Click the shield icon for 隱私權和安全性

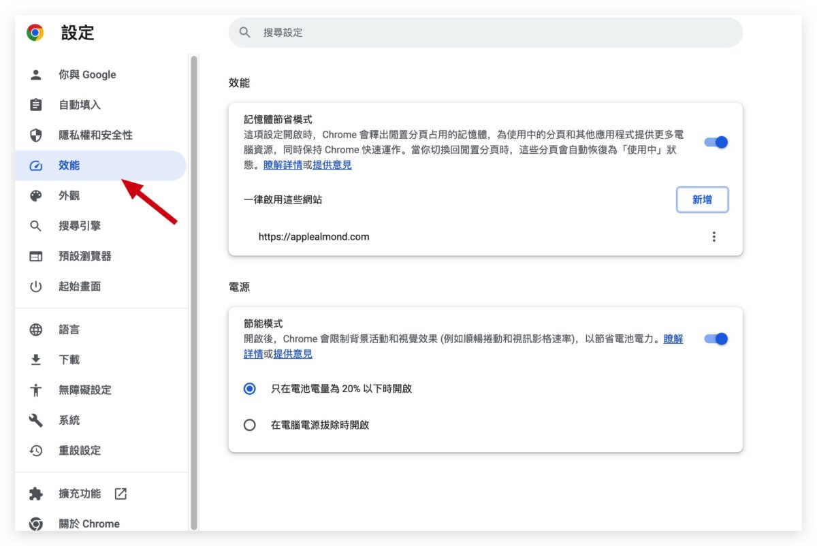36,135
